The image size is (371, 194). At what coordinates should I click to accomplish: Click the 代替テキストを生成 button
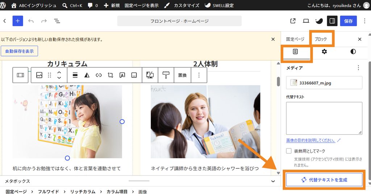(324, 180)
